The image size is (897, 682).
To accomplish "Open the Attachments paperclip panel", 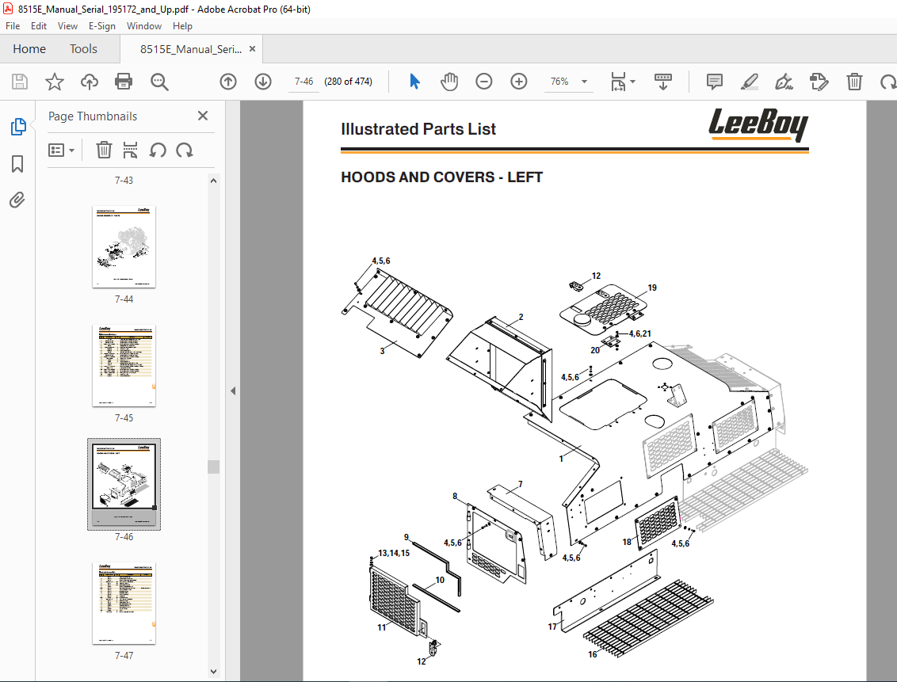I will [17, 200].
